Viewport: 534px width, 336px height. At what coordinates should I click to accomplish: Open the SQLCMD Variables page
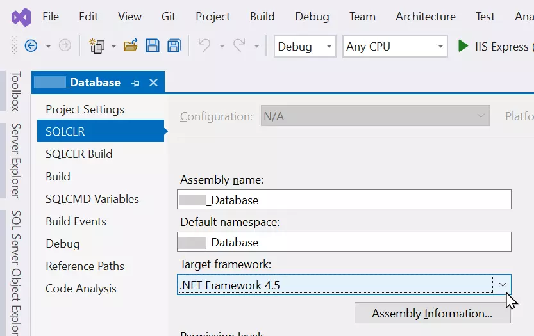pyautogui.click(x=92, y=199)
